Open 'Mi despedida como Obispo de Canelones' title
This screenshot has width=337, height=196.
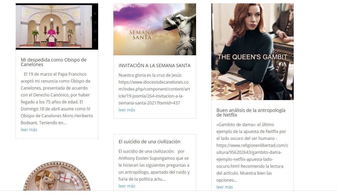pos(54,62)
